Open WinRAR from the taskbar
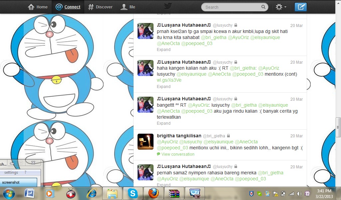 pos(174,193)
